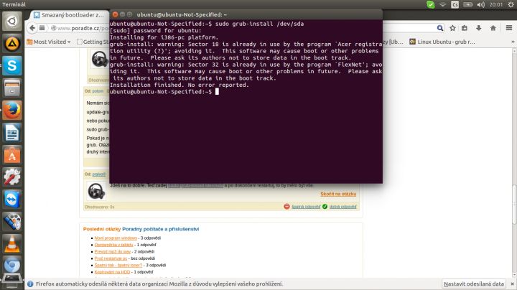Go to Firefox home page icon
This screenshot has width=517, height=290.
493,28
